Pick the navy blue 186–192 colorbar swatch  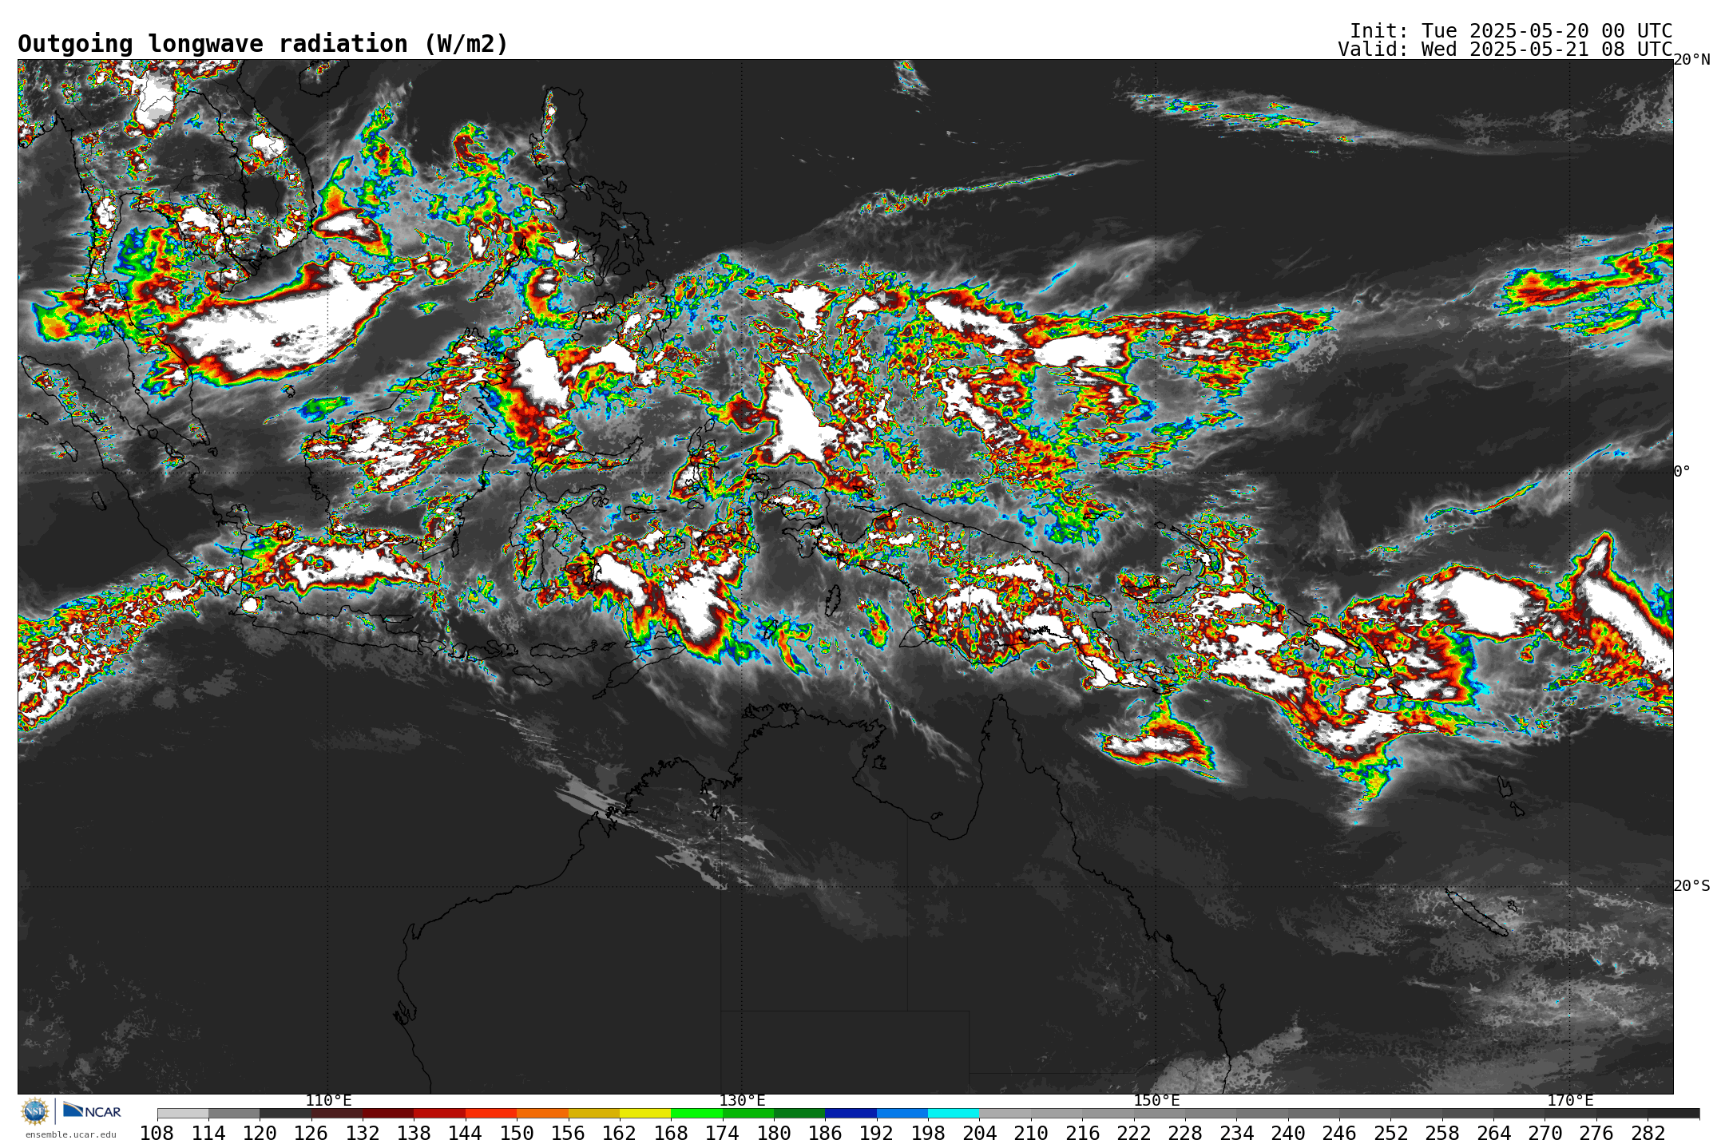click(851, 1114)
